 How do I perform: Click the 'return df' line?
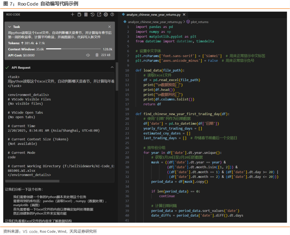coord(152,104)
